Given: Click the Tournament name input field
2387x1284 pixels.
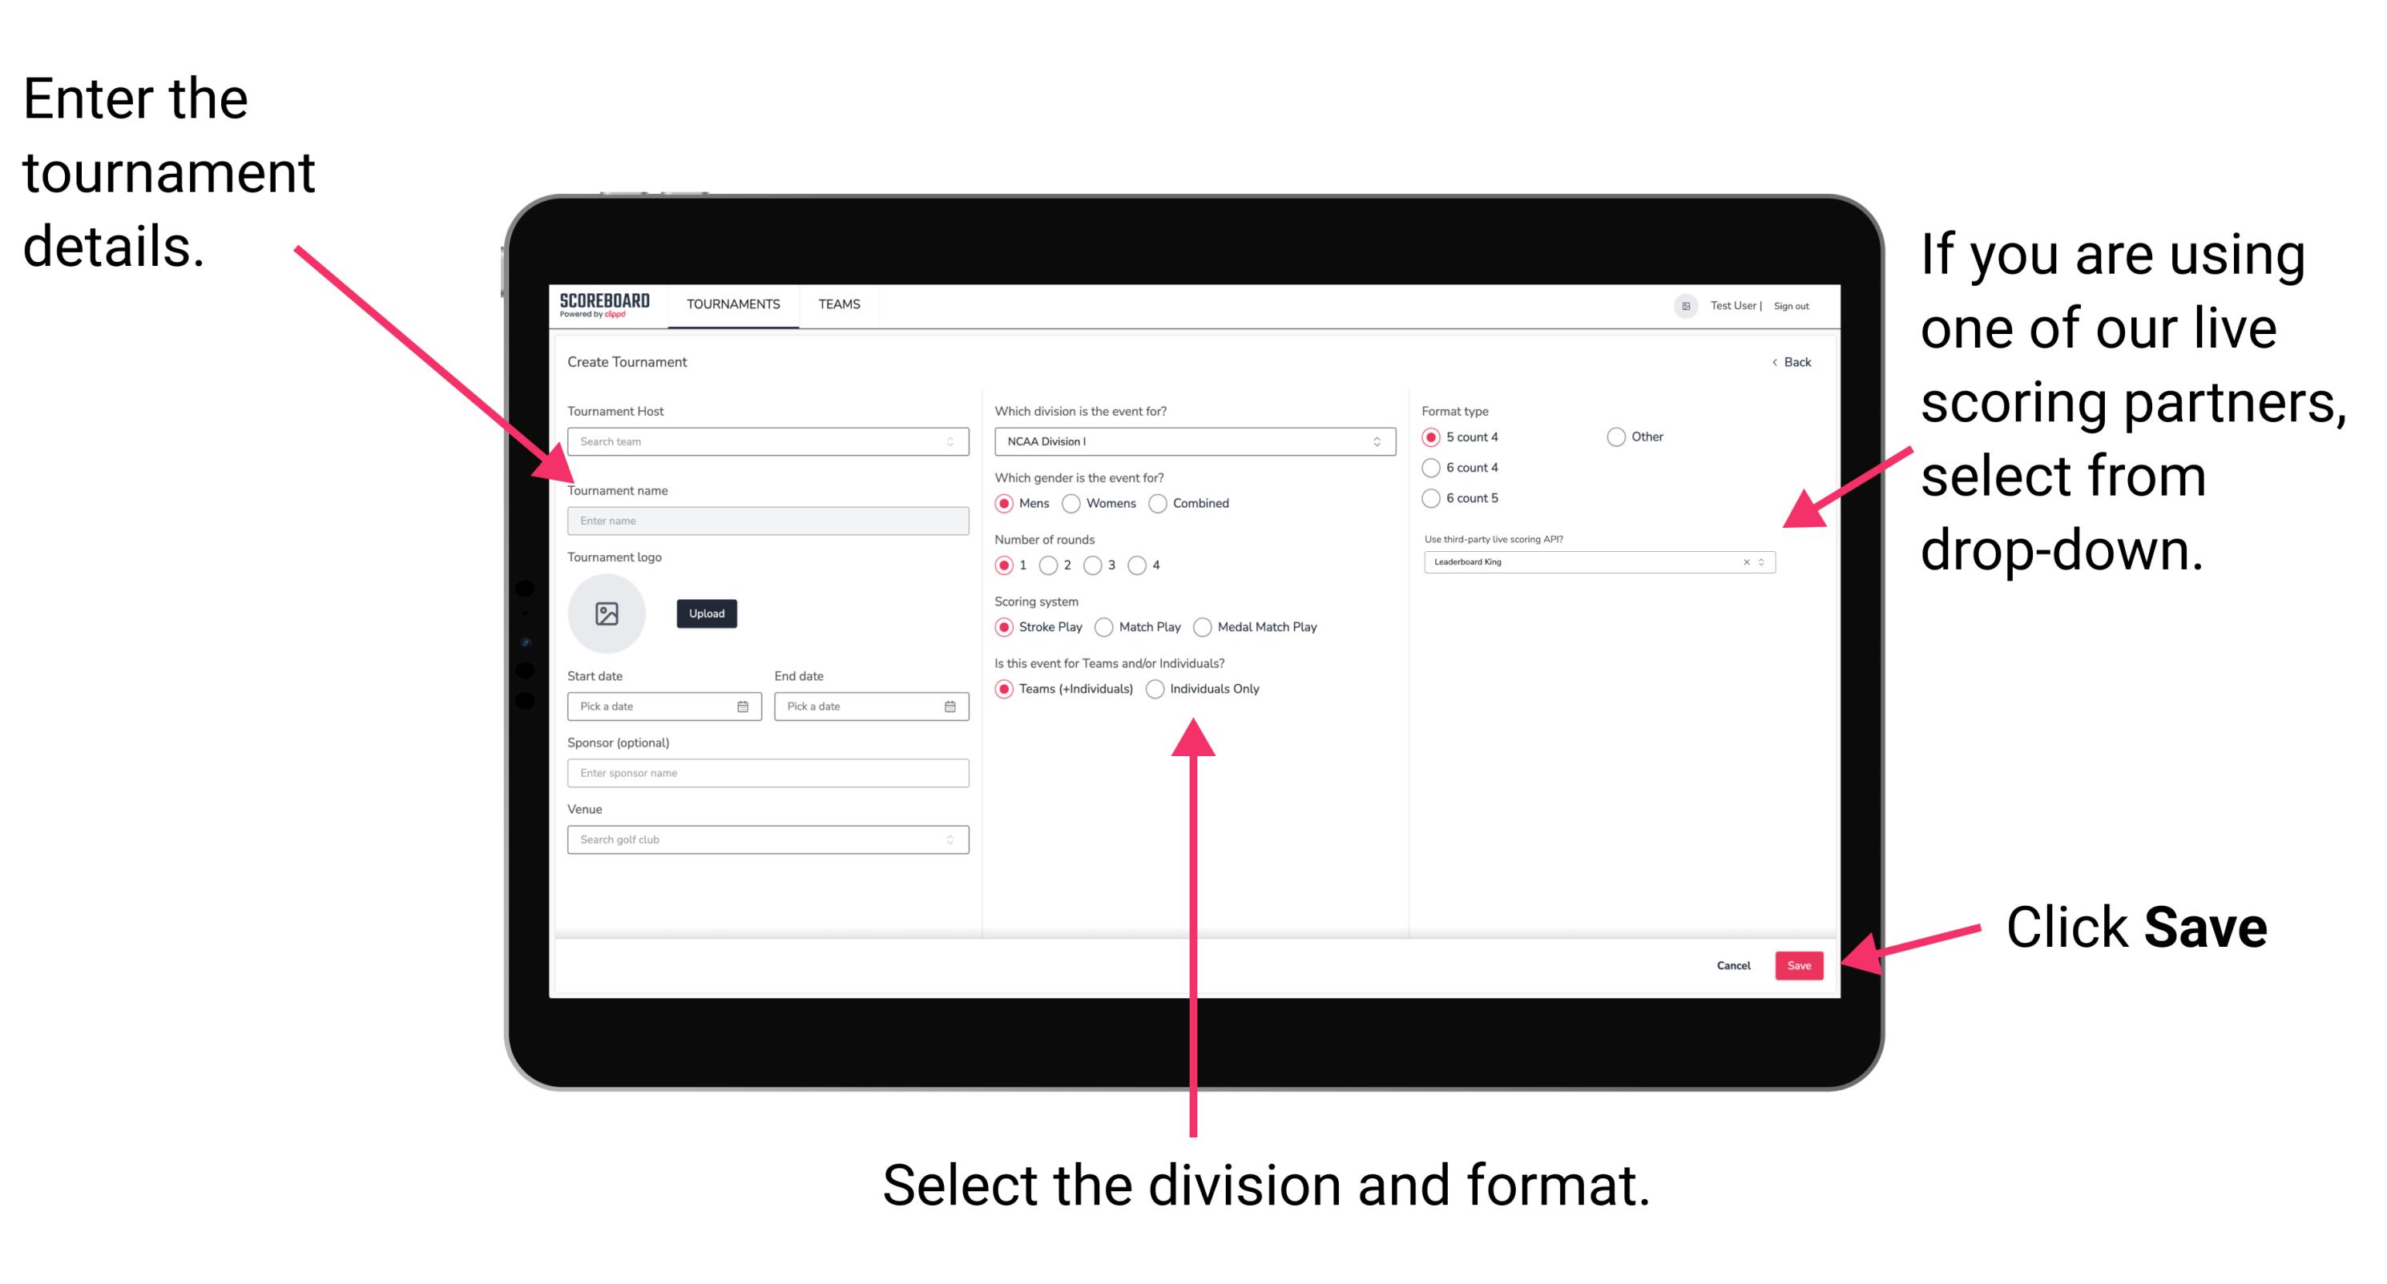Looking at the screenshot, I should click(x=764, y=520).
